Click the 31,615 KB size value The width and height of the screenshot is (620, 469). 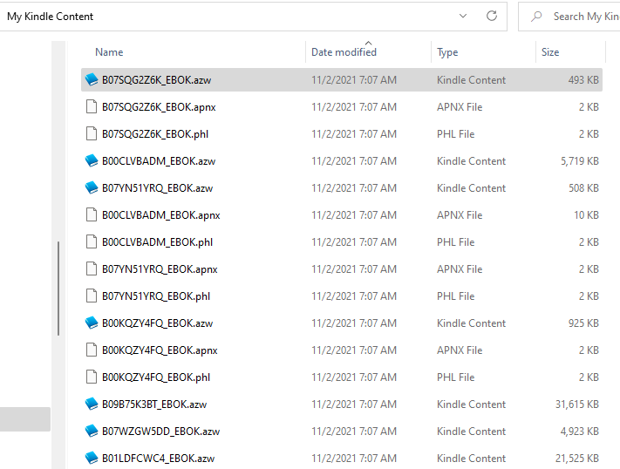point(577,404)
